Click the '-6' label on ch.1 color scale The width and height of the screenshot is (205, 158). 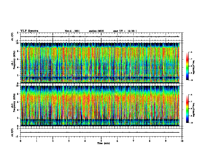click(191, 52)
